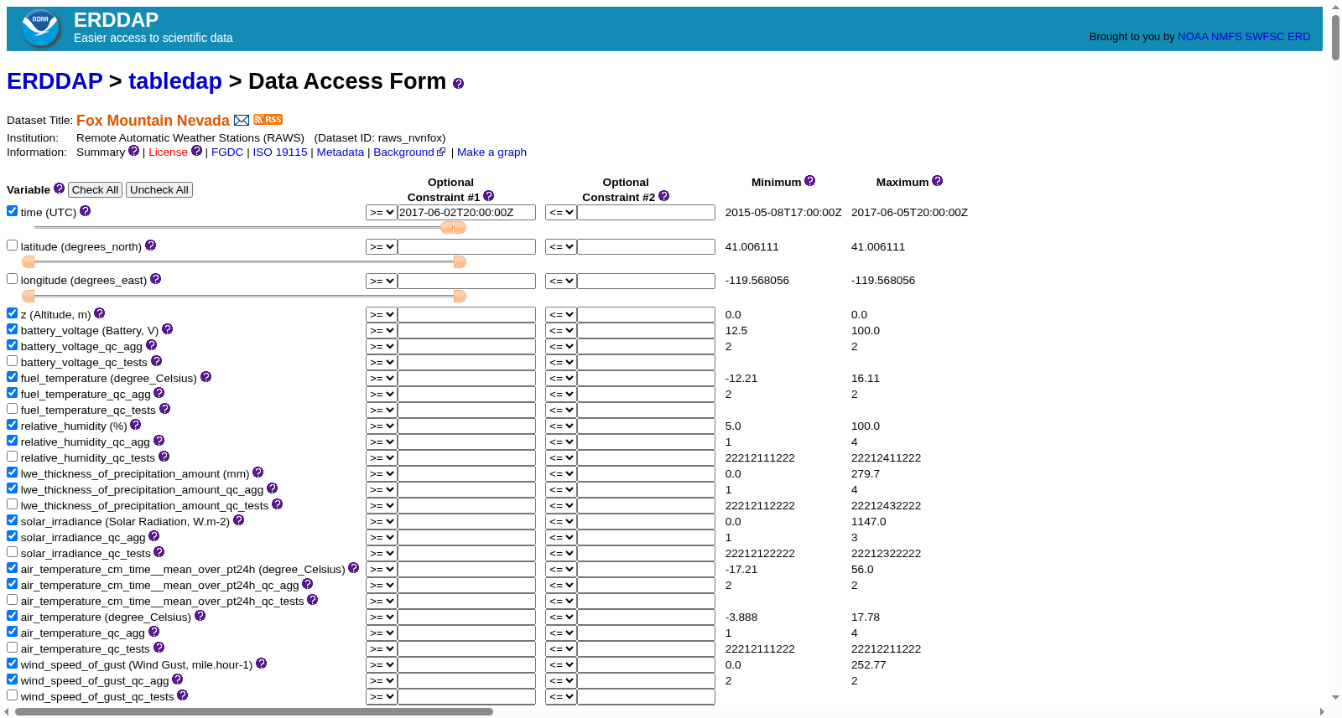Check the solar_irradiance_qc_tests checkbox

[13, 552]
